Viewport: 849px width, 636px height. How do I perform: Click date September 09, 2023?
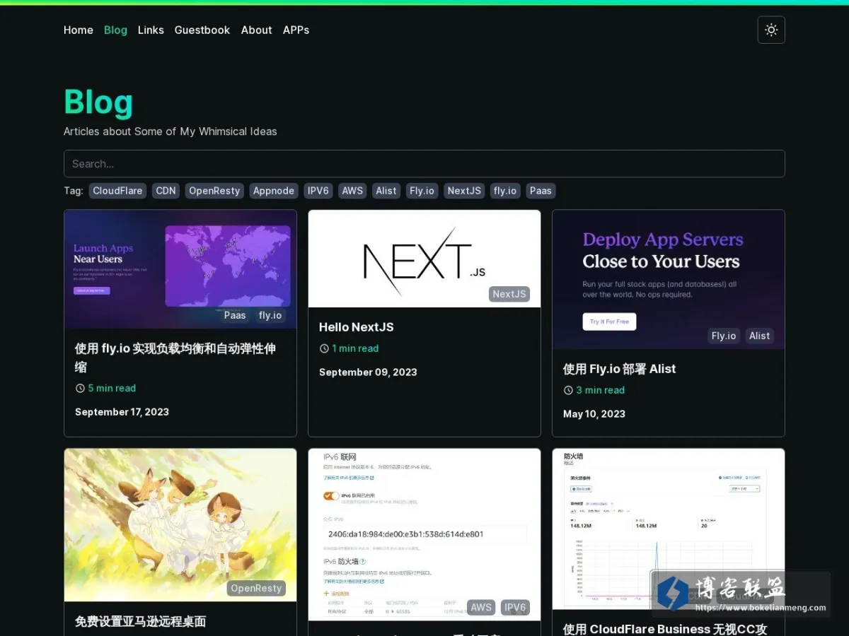point(368,372)
